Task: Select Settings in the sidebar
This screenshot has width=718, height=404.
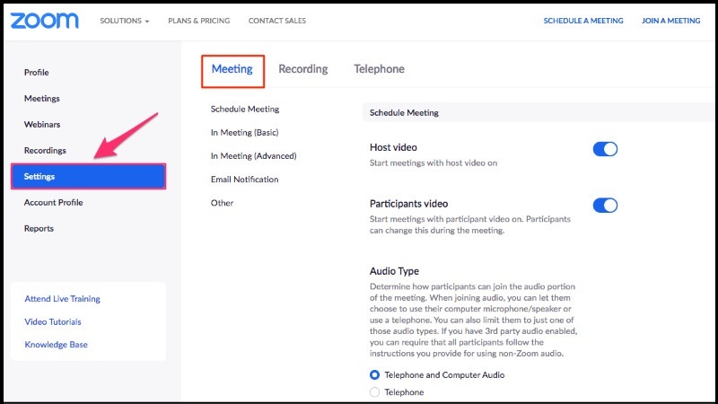Action: pos(88,177)
